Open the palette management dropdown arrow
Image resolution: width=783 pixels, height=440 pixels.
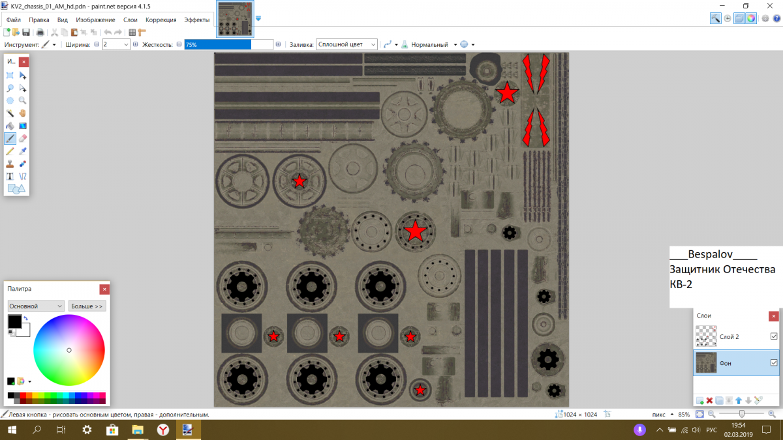coord(29,381)
